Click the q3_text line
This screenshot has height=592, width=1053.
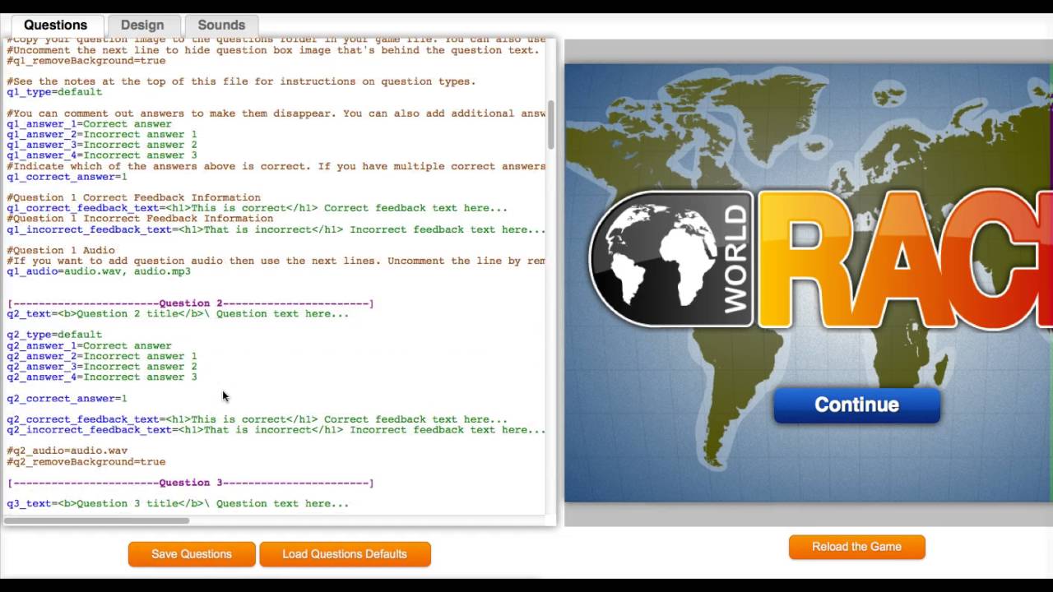click(178, 503)
